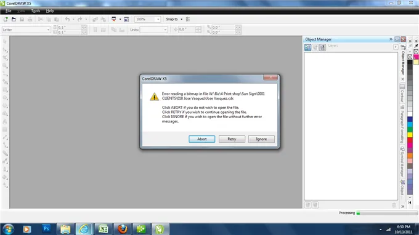
Task: Open the Help menu
Action: click(x=50, y=11)
